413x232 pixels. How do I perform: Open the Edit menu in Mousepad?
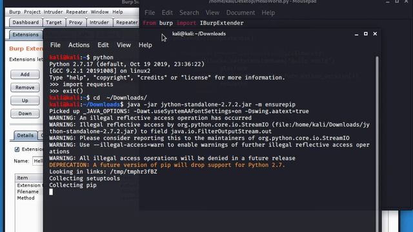(167, 13)
